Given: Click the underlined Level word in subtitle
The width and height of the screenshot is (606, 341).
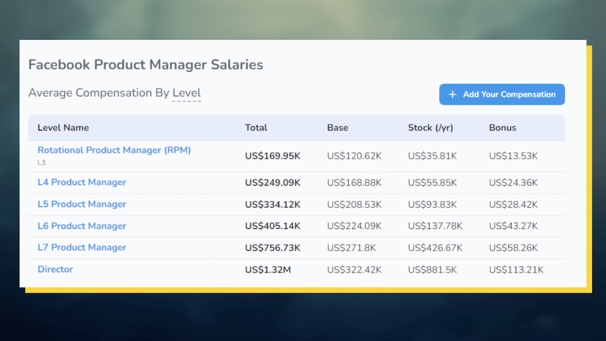Looking at the screenshot, I should [187, 93].
